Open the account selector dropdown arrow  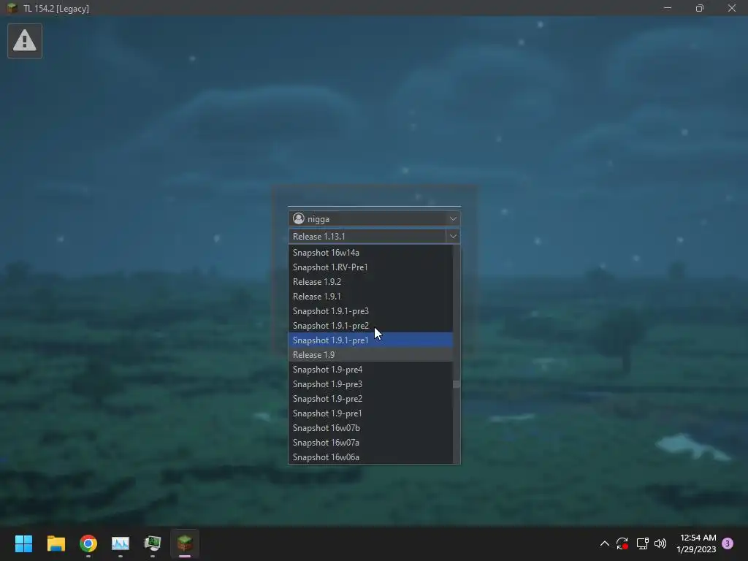pyautogui.click(x=453, y=219)
